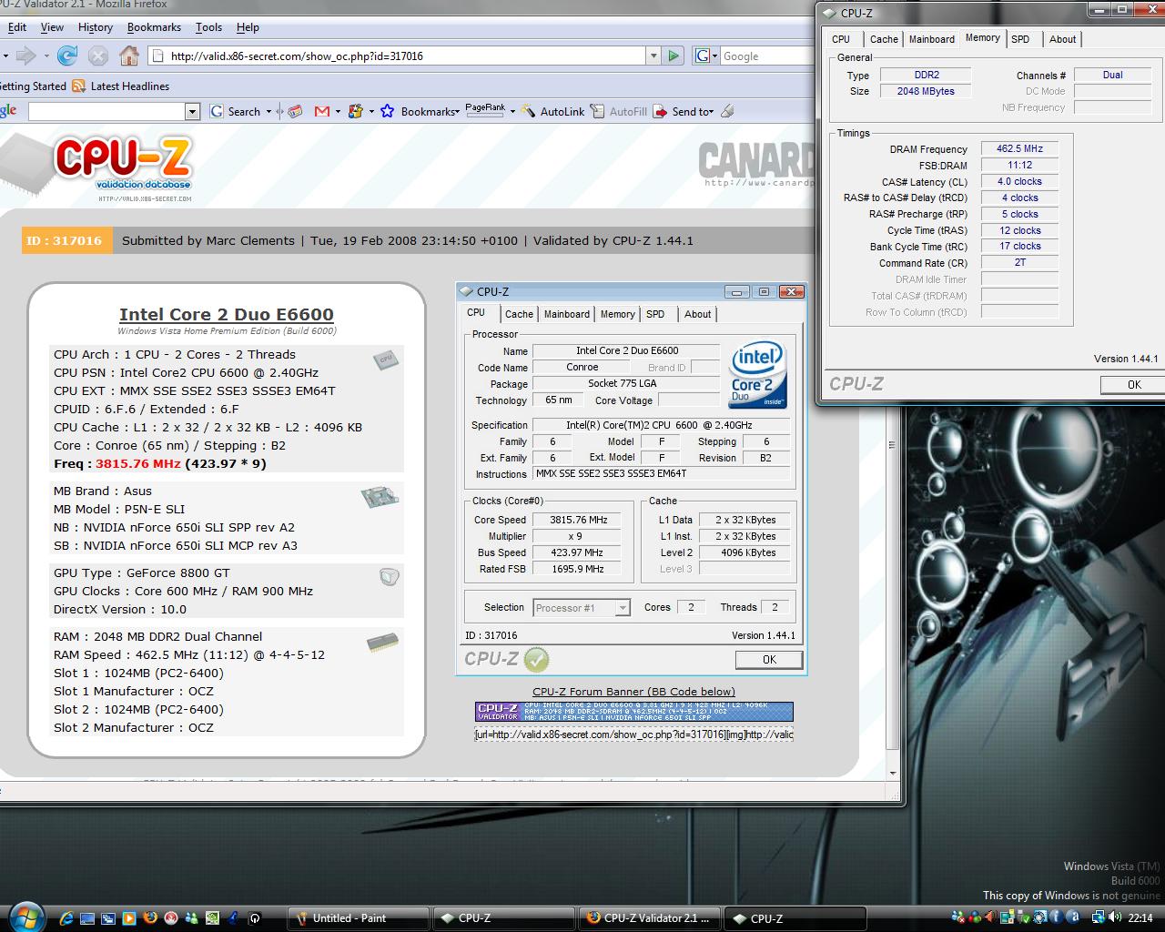Click the PageRank indicator in toolbar
The image size is (1165, 932).
click(x=485, y=109)
